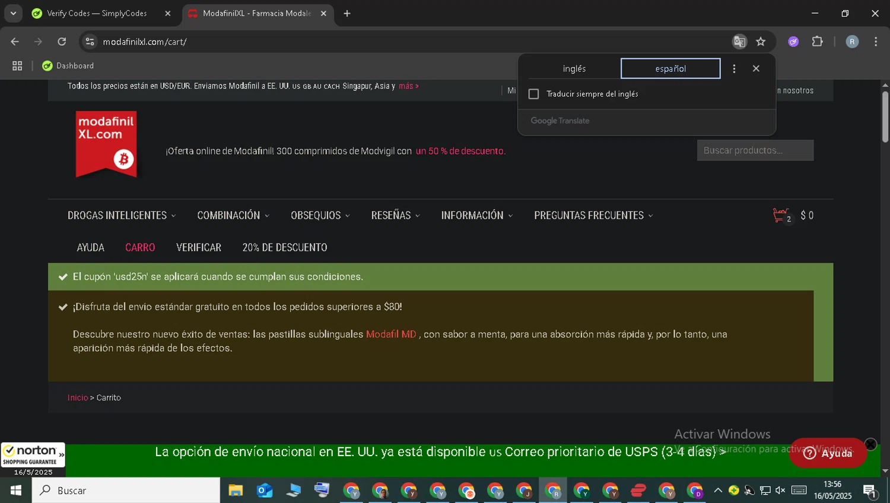This screenshot has height=503, width=890.
Task: Expand DROGAS INTELIGENTES menu
Action: (x=122, y=216)
